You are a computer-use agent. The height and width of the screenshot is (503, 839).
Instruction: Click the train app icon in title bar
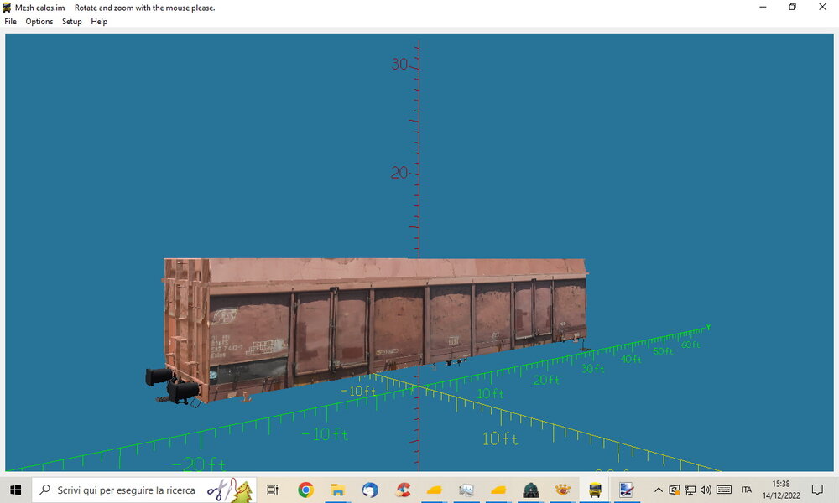[x=7, y=8]
